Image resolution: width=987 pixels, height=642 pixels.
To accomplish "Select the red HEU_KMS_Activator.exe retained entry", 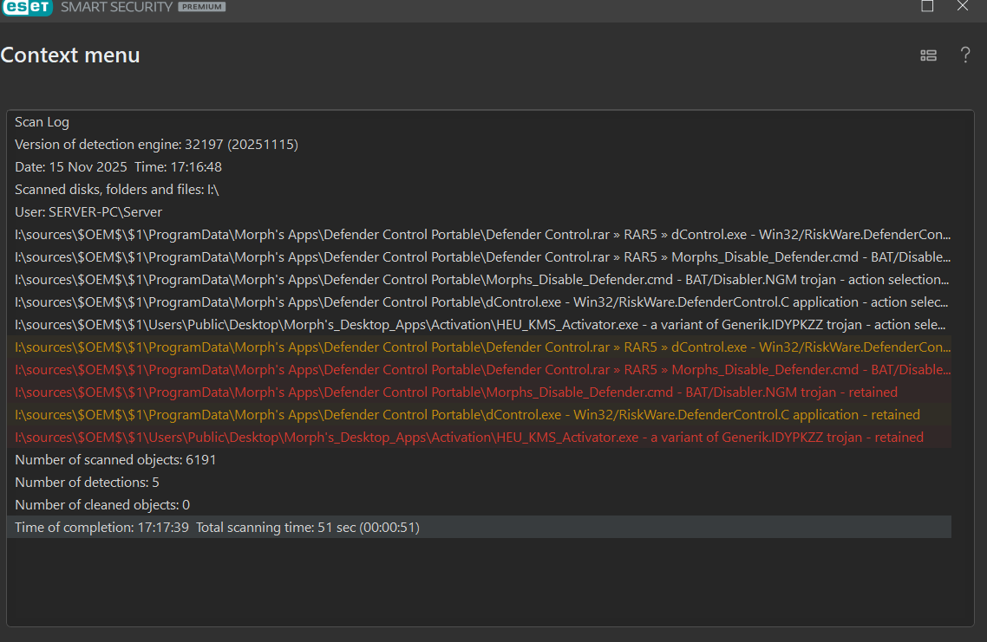I will pyautogui.click(x=468, y=438).
